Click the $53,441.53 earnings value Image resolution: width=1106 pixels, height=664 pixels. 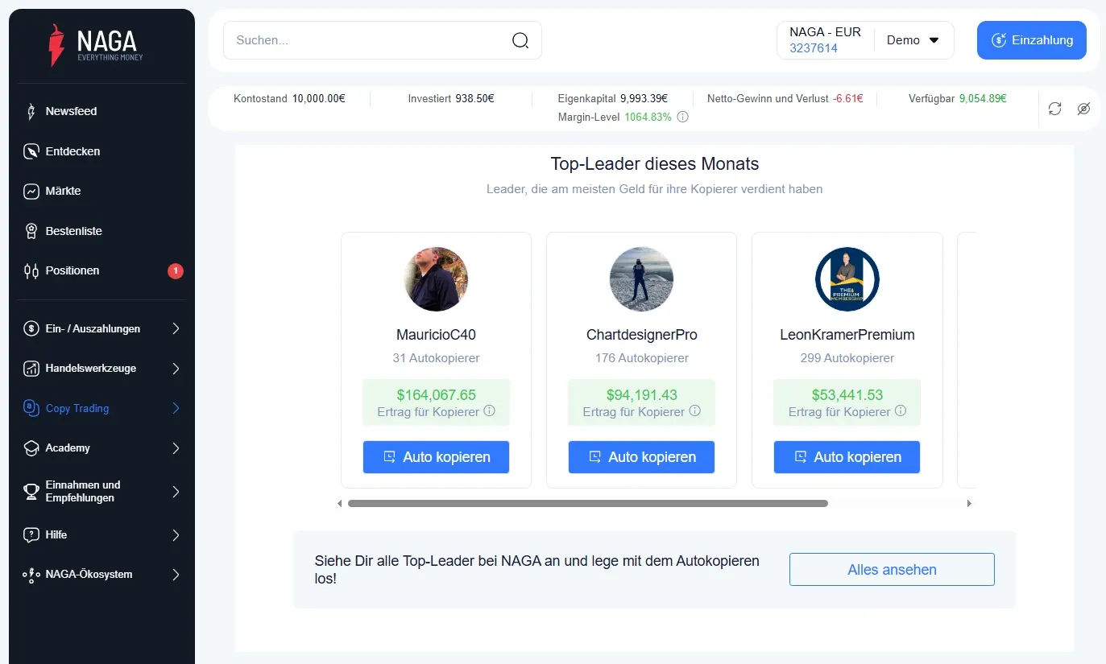pyautogui.click(x=847, y=395)
